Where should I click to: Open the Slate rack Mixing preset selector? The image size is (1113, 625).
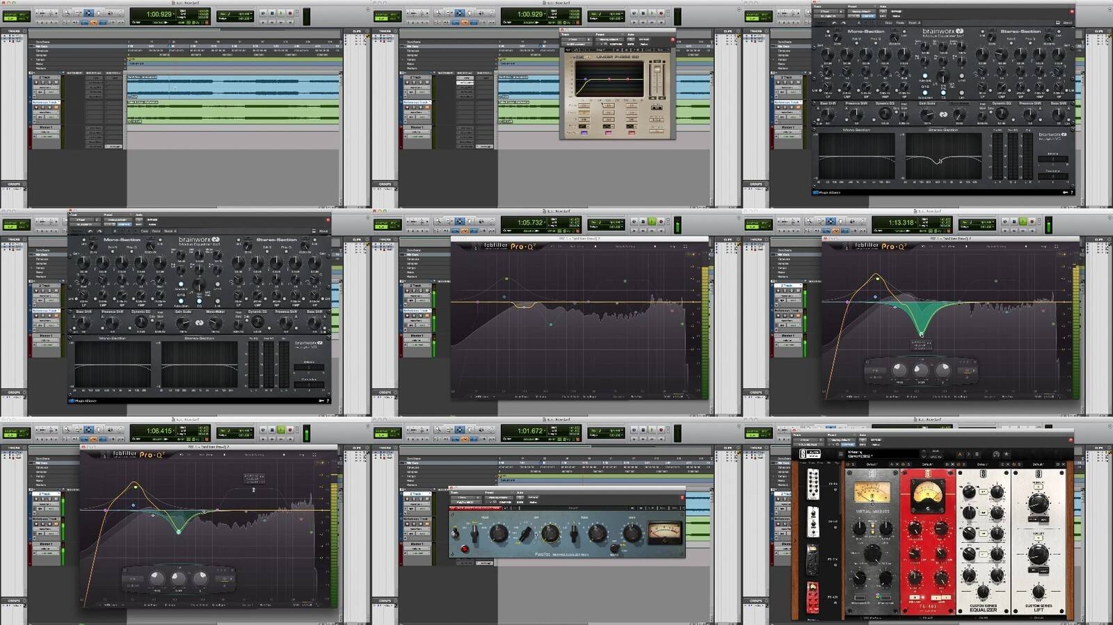[x=882, y=454]
